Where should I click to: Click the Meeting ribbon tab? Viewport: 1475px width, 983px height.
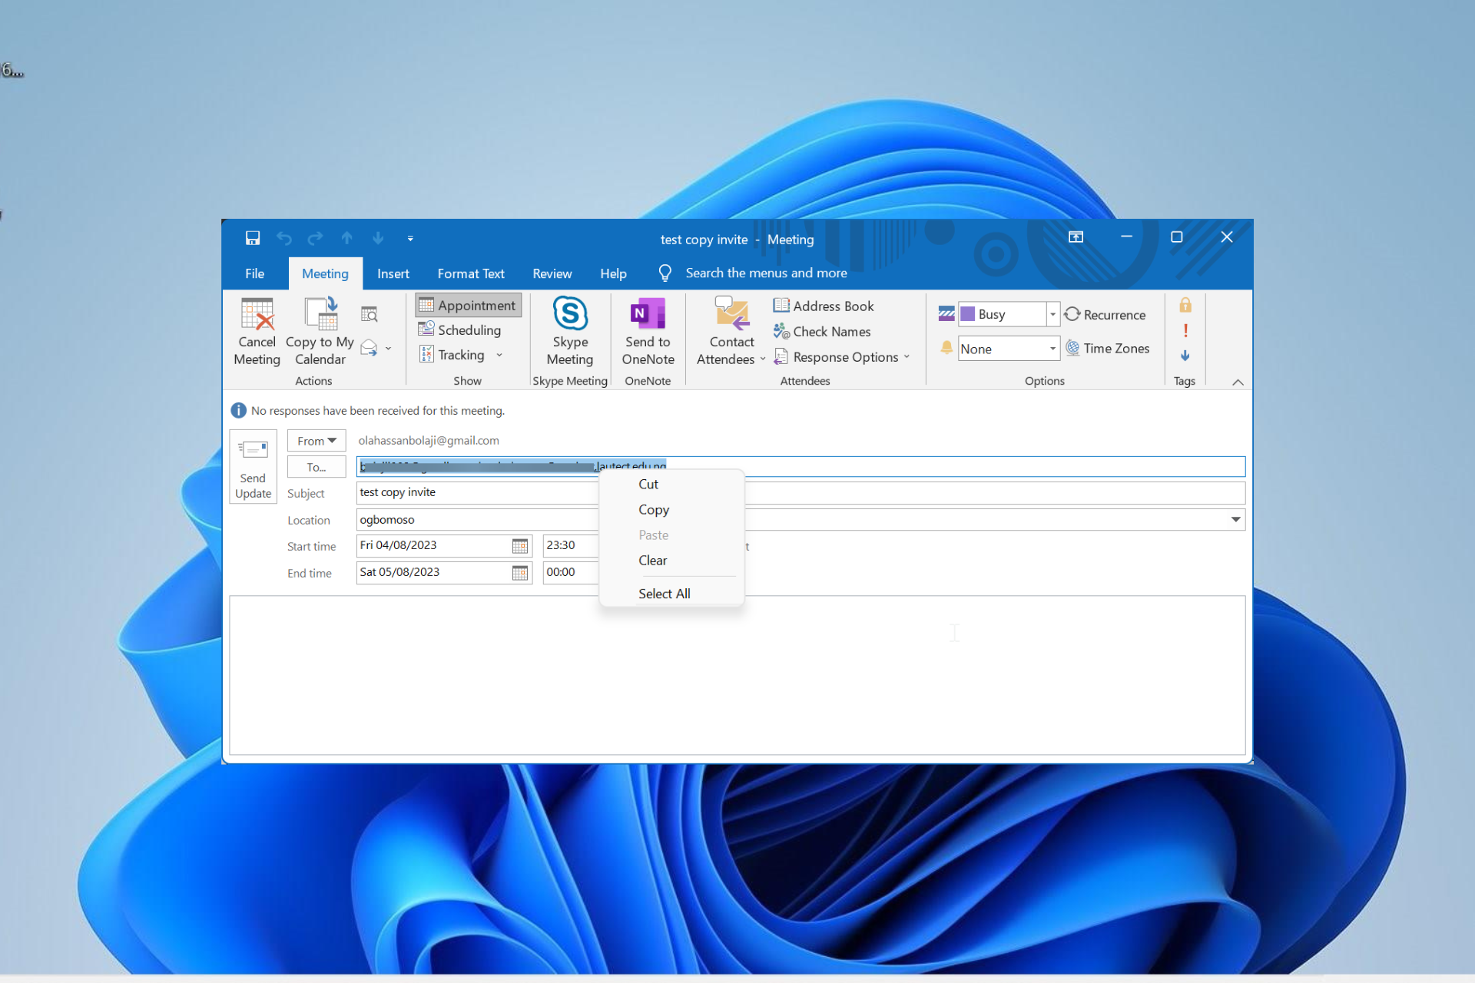(x=323, y=273)
